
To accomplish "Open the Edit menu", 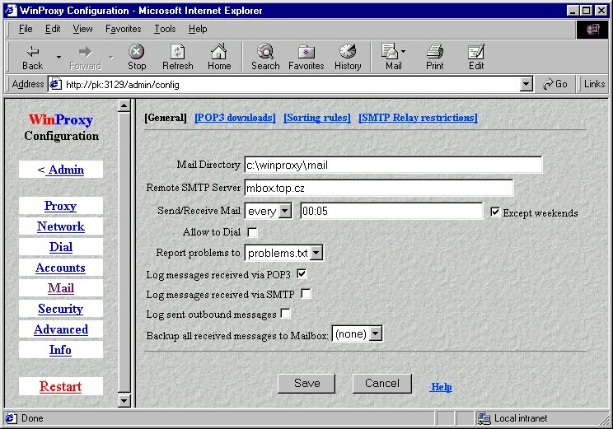I will click(x=53, y=29).
